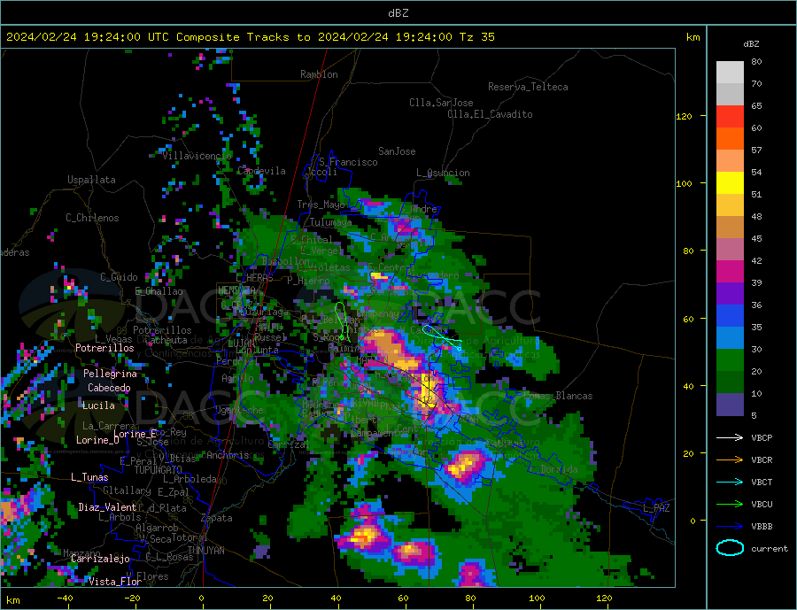Click the white Potrerillos station label
This screenshot has width=797, height=610.
tap(104, 348)
